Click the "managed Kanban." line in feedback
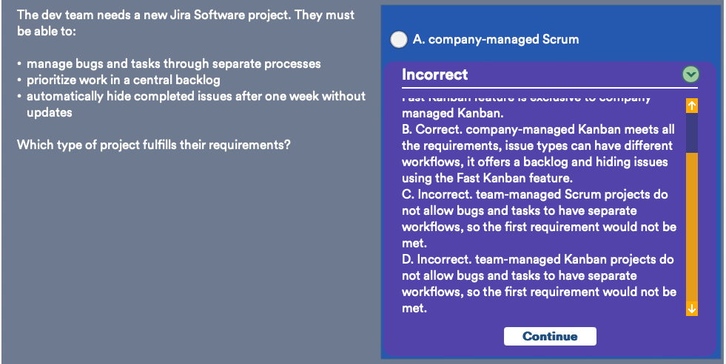 click(x=452, y=113)
